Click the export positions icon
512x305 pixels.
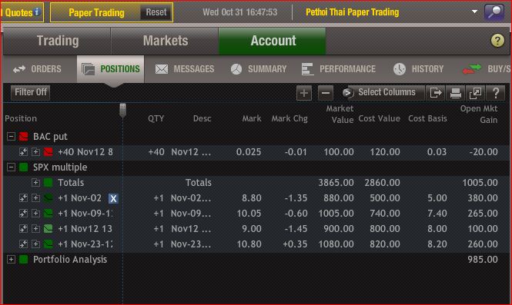tap(436, 93)
